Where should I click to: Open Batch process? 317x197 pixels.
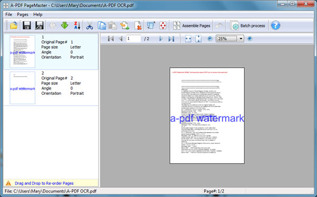click(x=248, y=26)
